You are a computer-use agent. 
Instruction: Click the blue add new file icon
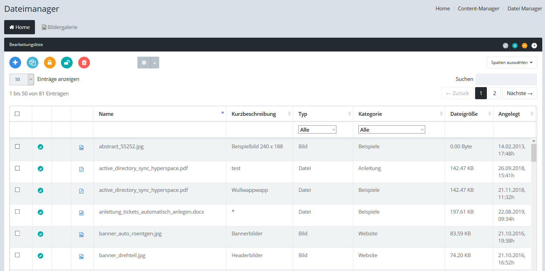click(15, 63)
